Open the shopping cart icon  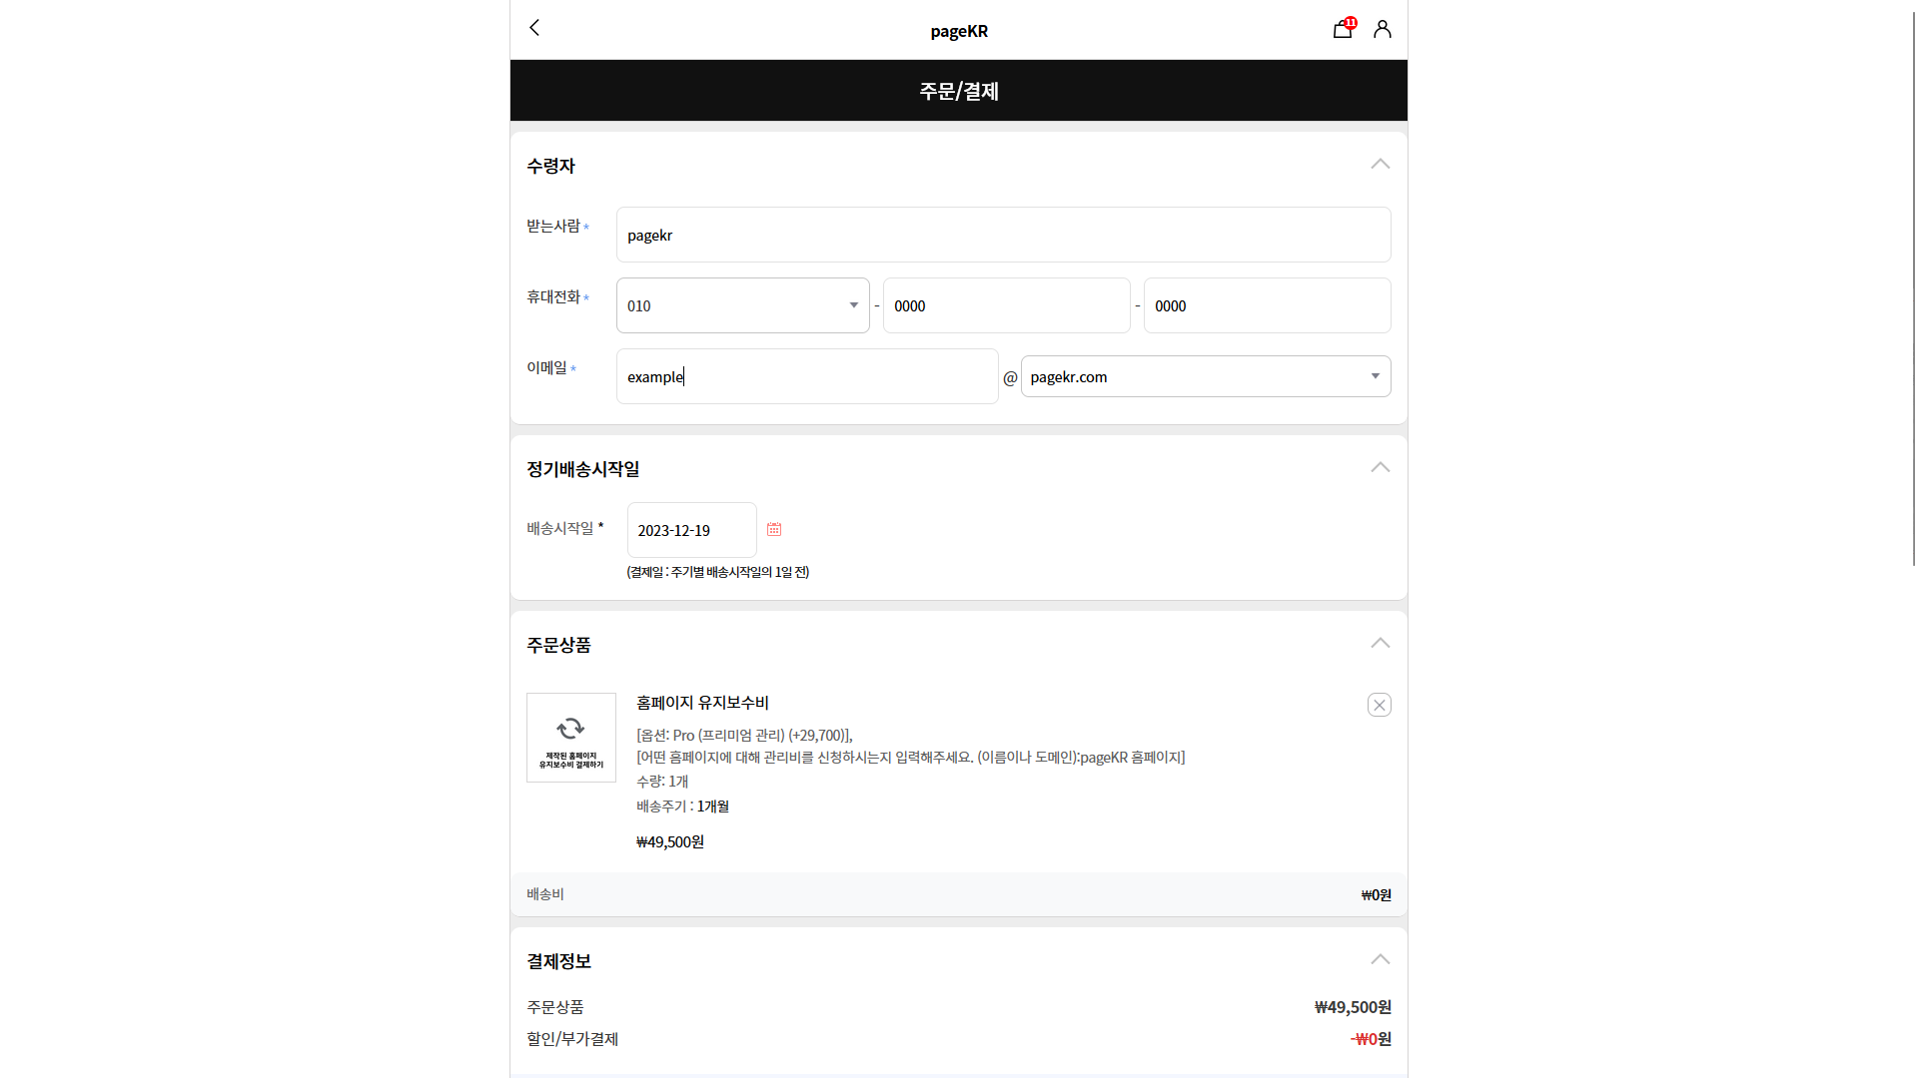(1343, 30)
